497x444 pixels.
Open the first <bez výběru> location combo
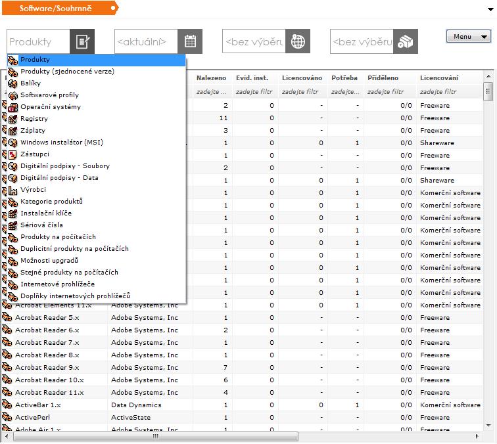tap(254, 41)
